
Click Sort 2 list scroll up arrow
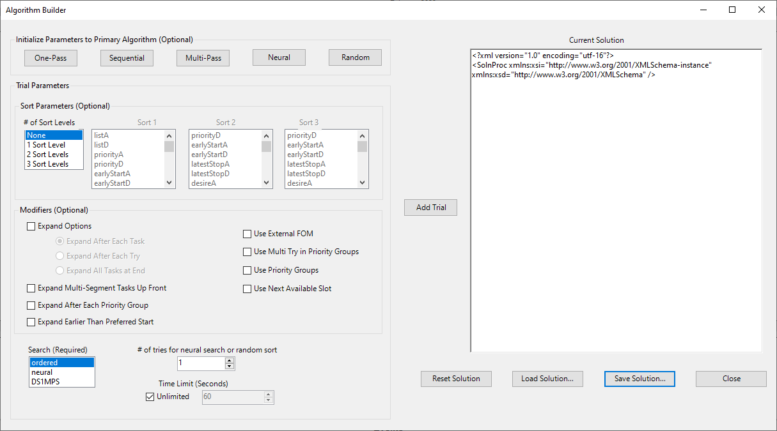[x=267, y=135]
